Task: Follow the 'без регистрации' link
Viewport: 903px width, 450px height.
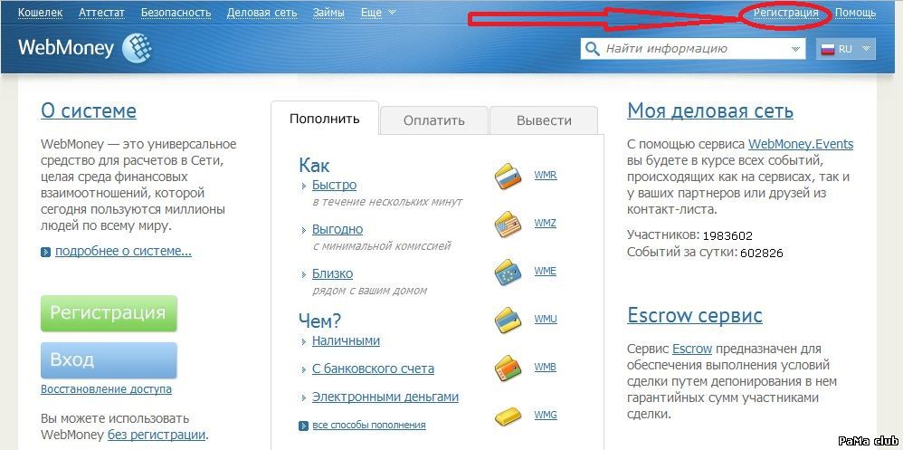Action: 157,435
